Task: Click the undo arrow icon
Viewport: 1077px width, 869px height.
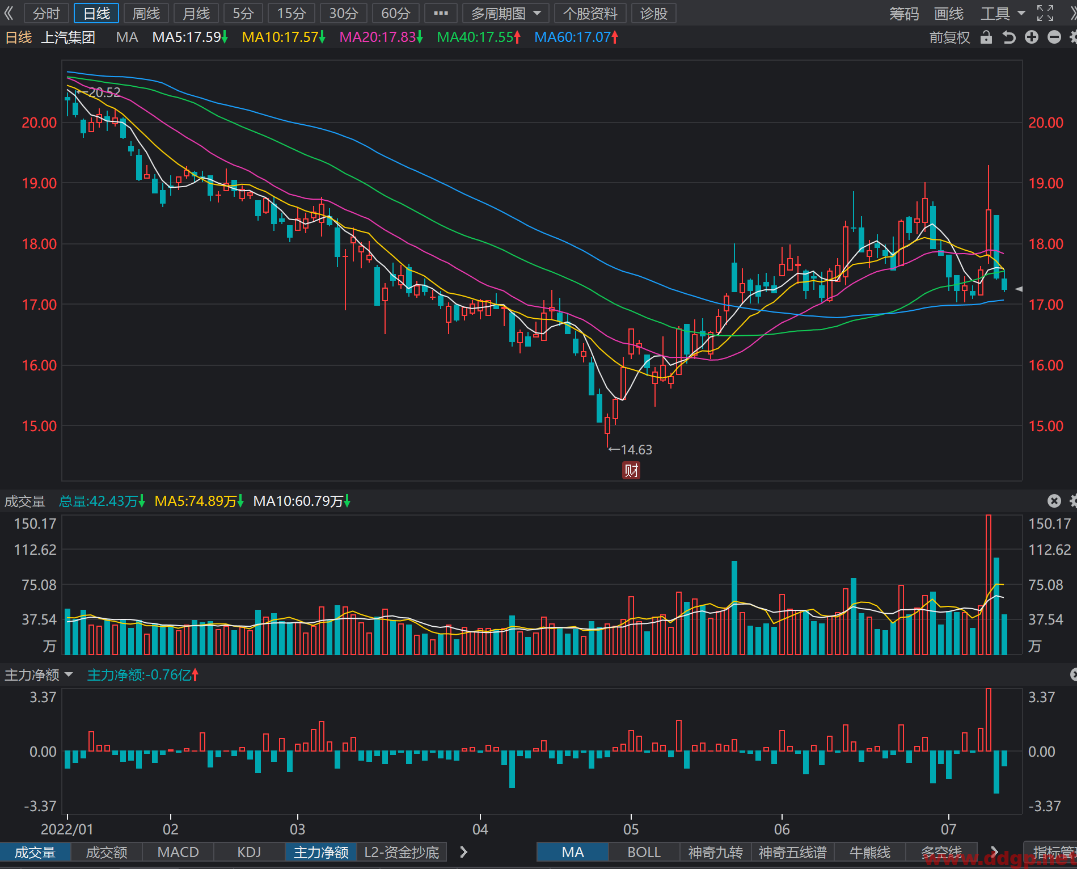Action: (1009, 37)
